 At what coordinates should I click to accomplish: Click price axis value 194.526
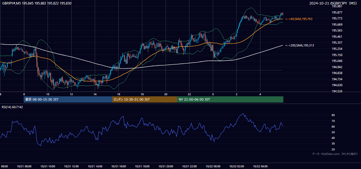[x=337, y=91]
